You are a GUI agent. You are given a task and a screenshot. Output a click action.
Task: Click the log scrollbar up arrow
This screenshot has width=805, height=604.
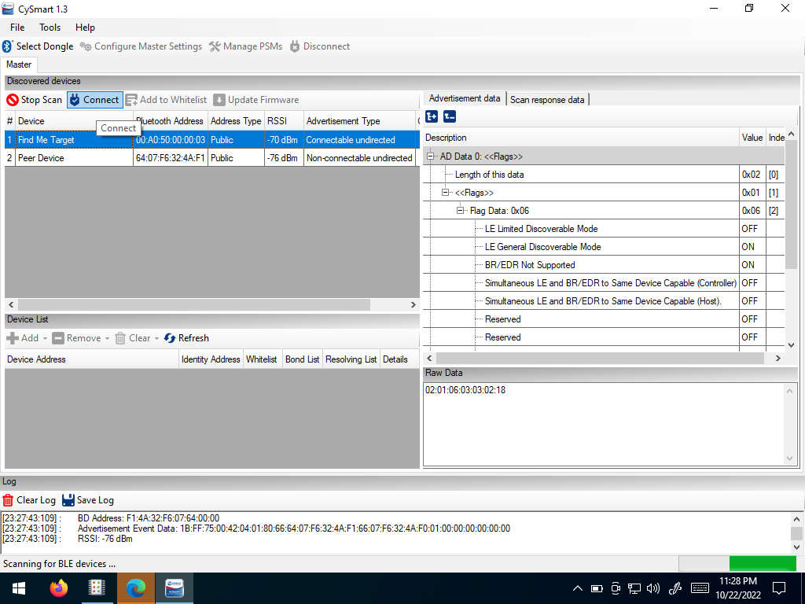[x=797, y=519]
